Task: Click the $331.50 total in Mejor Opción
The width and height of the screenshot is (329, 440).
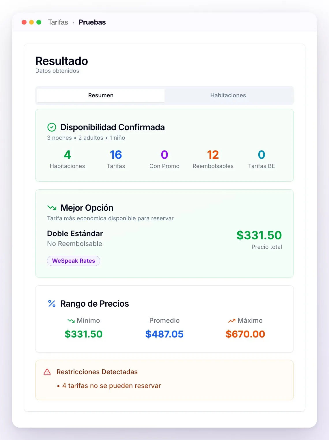Action: click(259, 235)
